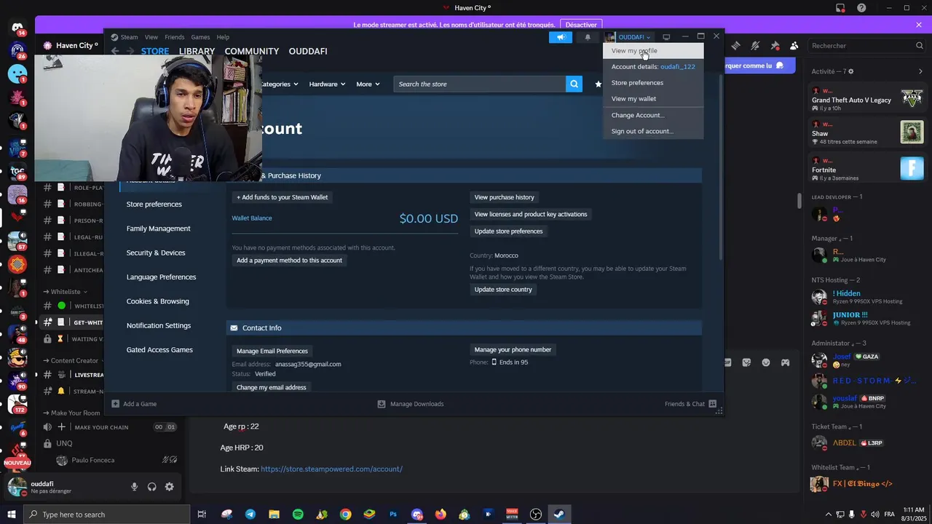
Task: Open Steam notifications bell
Action: pyautogui.click(x=588, y=37)
